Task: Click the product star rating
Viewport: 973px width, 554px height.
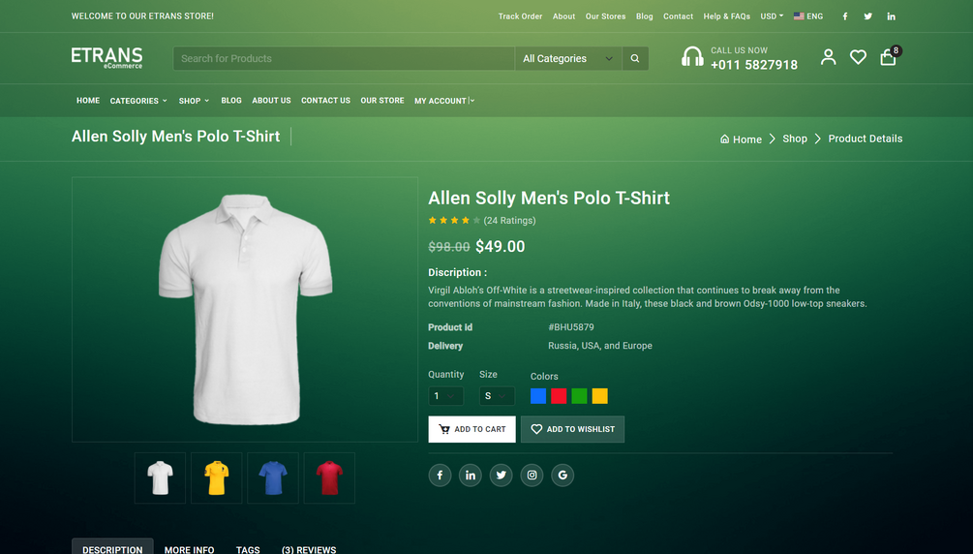Action: (x=454, y=221)
